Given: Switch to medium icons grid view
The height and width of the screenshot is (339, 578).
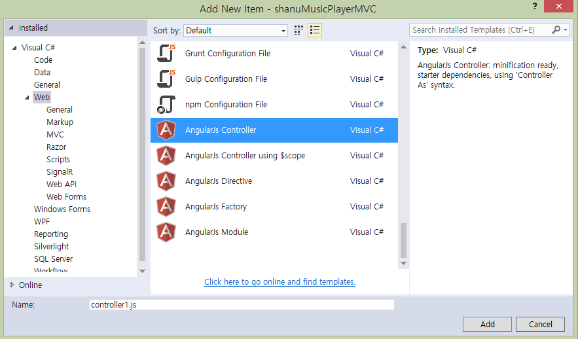Looking at the screenshot, I should tap(298, 30).
